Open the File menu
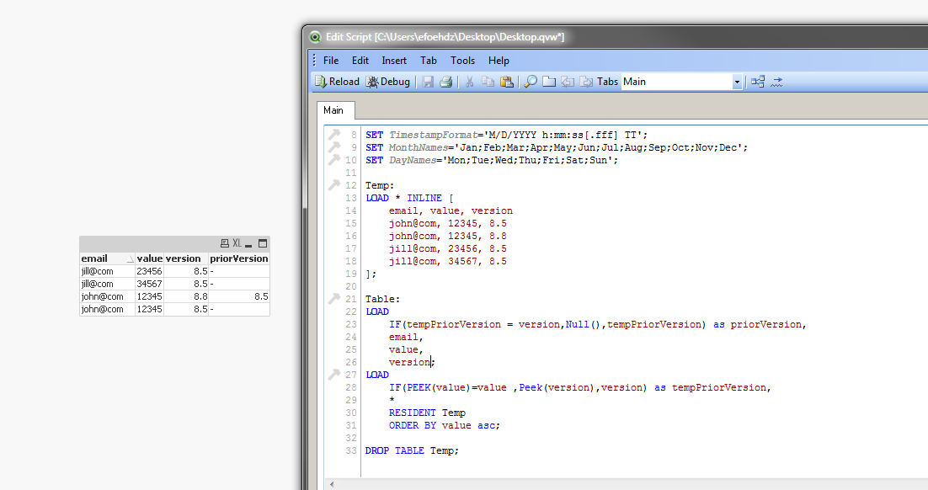This screenshot has height=490, width=928. pos(331,61)
